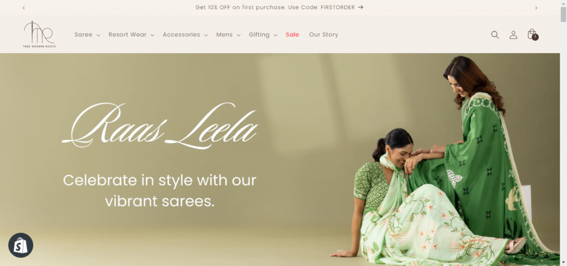Open the shopping bag cart icon
The width and height of the screenshot is (567, 266).
533,34
